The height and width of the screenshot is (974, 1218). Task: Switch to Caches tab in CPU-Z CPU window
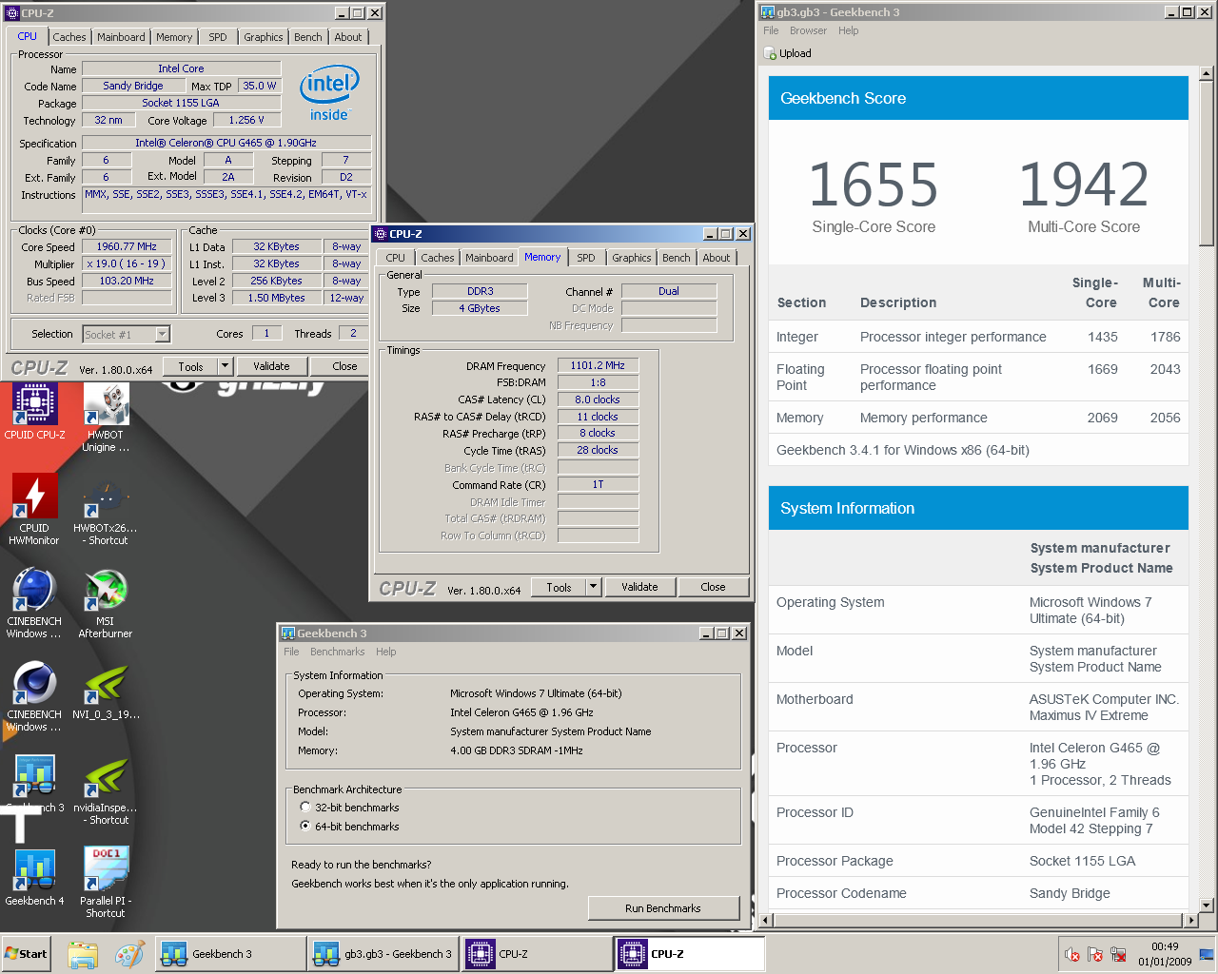tap(69, 37)
